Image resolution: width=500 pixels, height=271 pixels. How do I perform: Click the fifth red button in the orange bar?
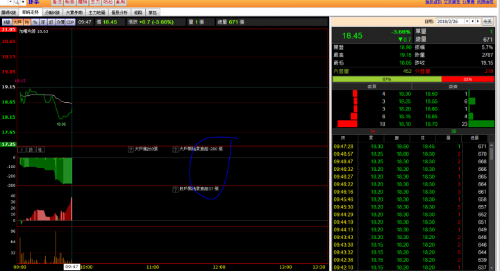(x=108, y=2)
